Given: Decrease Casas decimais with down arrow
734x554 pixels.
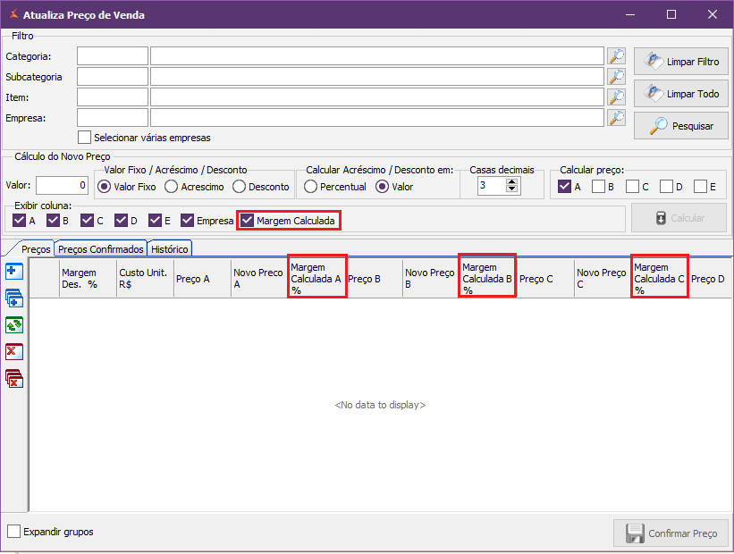Looking at the screenshot, I should click(x=512, y=189).
